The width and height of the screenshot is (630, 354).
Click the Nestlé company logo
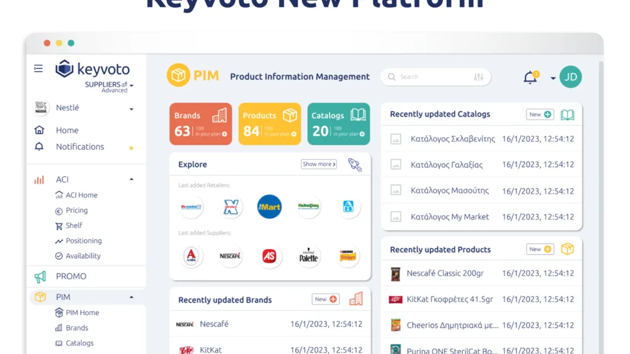coord(41,108)
